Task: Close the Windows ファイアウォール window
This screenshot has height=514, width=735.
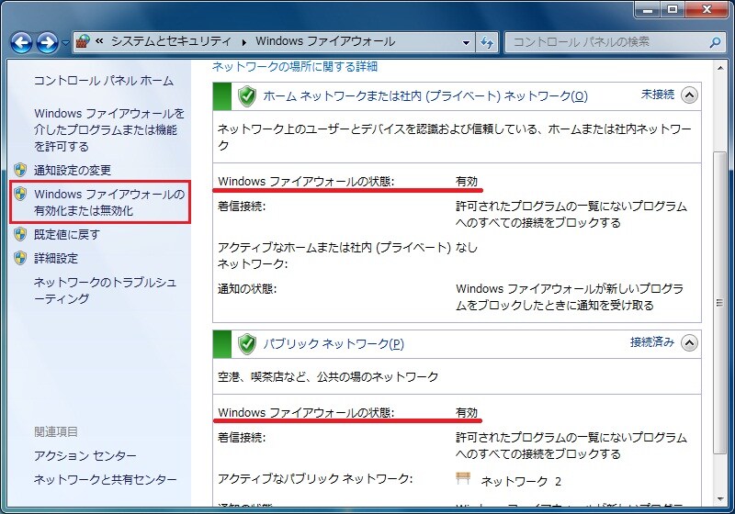Action: coord(707,9)
